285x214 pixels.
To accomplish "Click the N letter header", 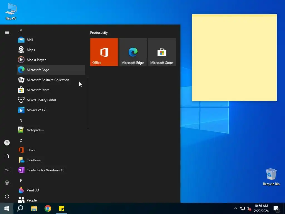I will coord(21,120).
